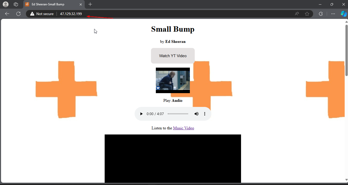
Task: Open the Extensions puzzle icon
Action: pyautogui.click(x=321, y=14)
